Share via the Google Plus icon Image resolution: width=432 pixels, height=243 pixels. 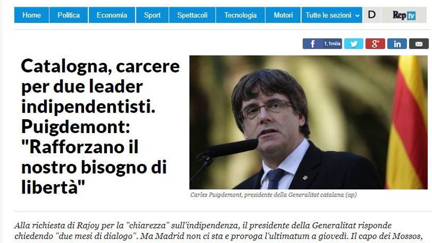375,44
